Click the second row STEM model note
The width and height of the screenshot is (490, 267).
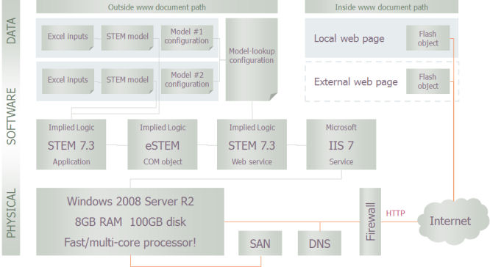pyautogui.click(x=127, y=81)
